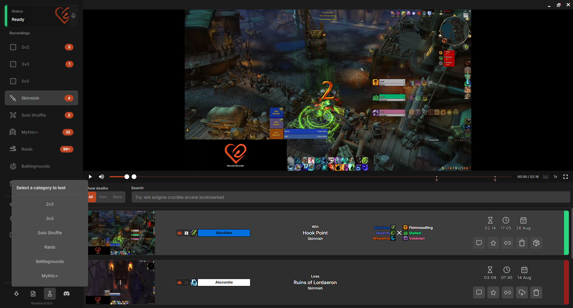Click the Alextides player name tag

pyautogui.click(x=224, y=233)
